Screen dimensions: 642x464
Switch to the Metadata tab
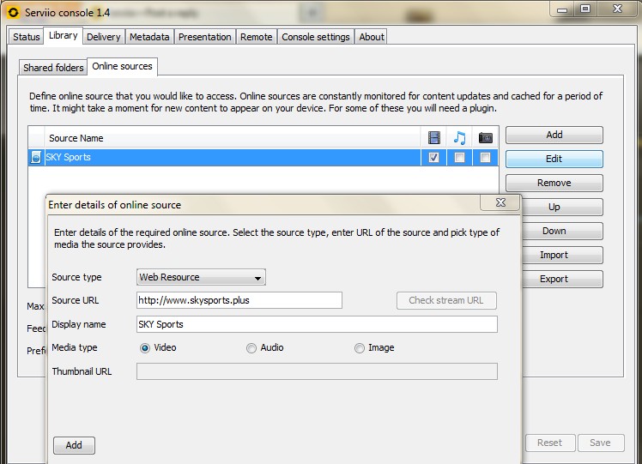point(149,37)
